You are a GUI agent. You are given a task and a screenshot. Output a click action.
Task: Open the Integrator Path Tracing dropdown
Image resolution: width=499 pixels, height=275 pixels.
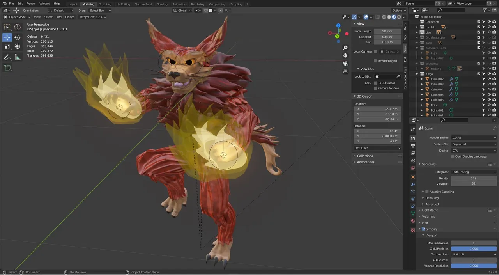[474, 172]
